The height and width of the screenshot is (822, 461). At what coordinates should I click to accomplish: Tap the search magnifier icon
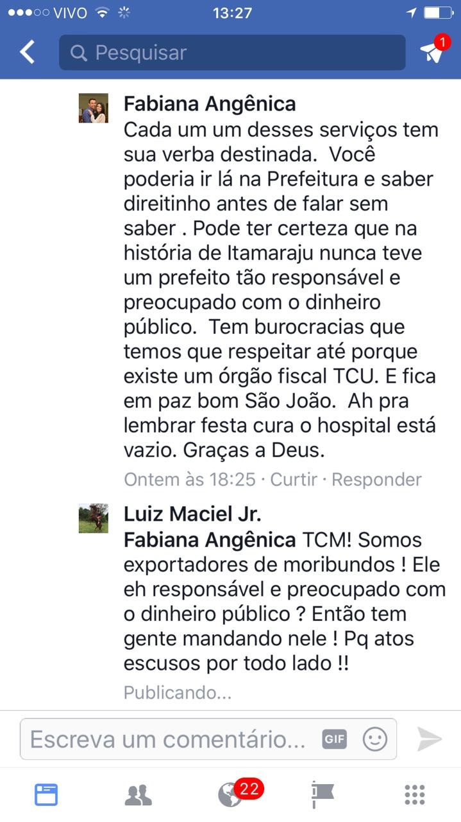79,53
